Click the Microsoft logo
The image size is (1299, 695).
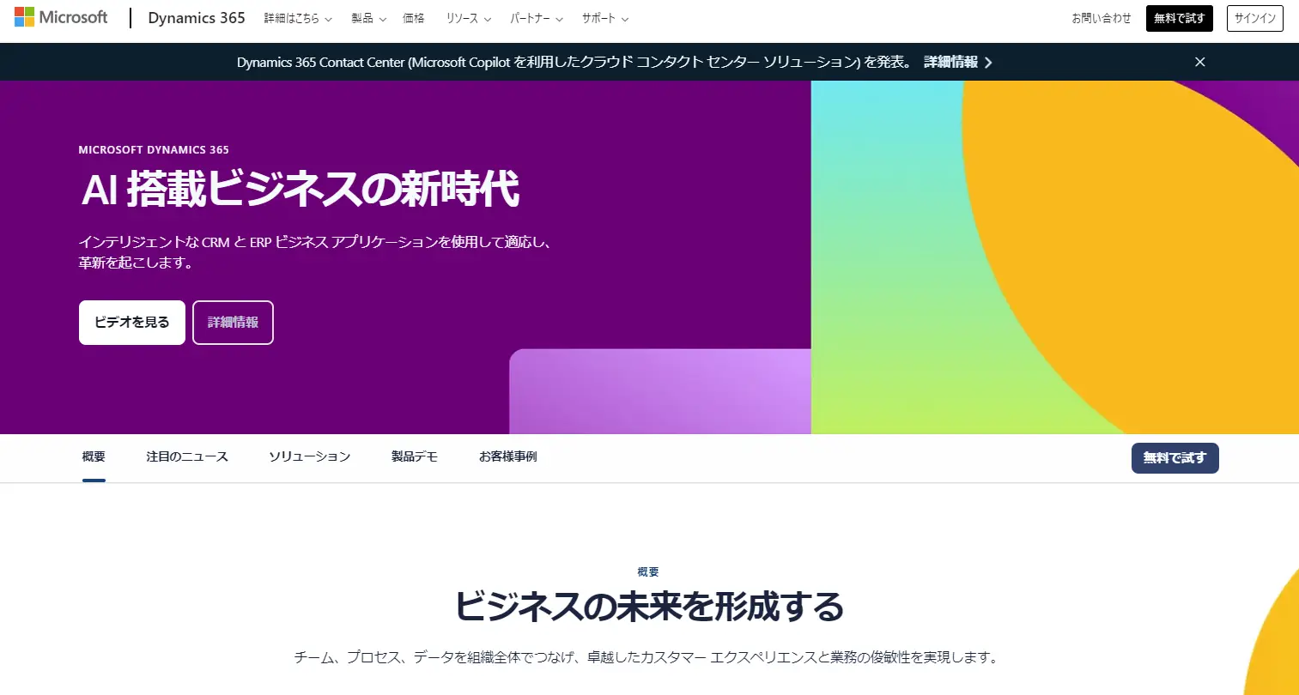(x=61, y=17)
